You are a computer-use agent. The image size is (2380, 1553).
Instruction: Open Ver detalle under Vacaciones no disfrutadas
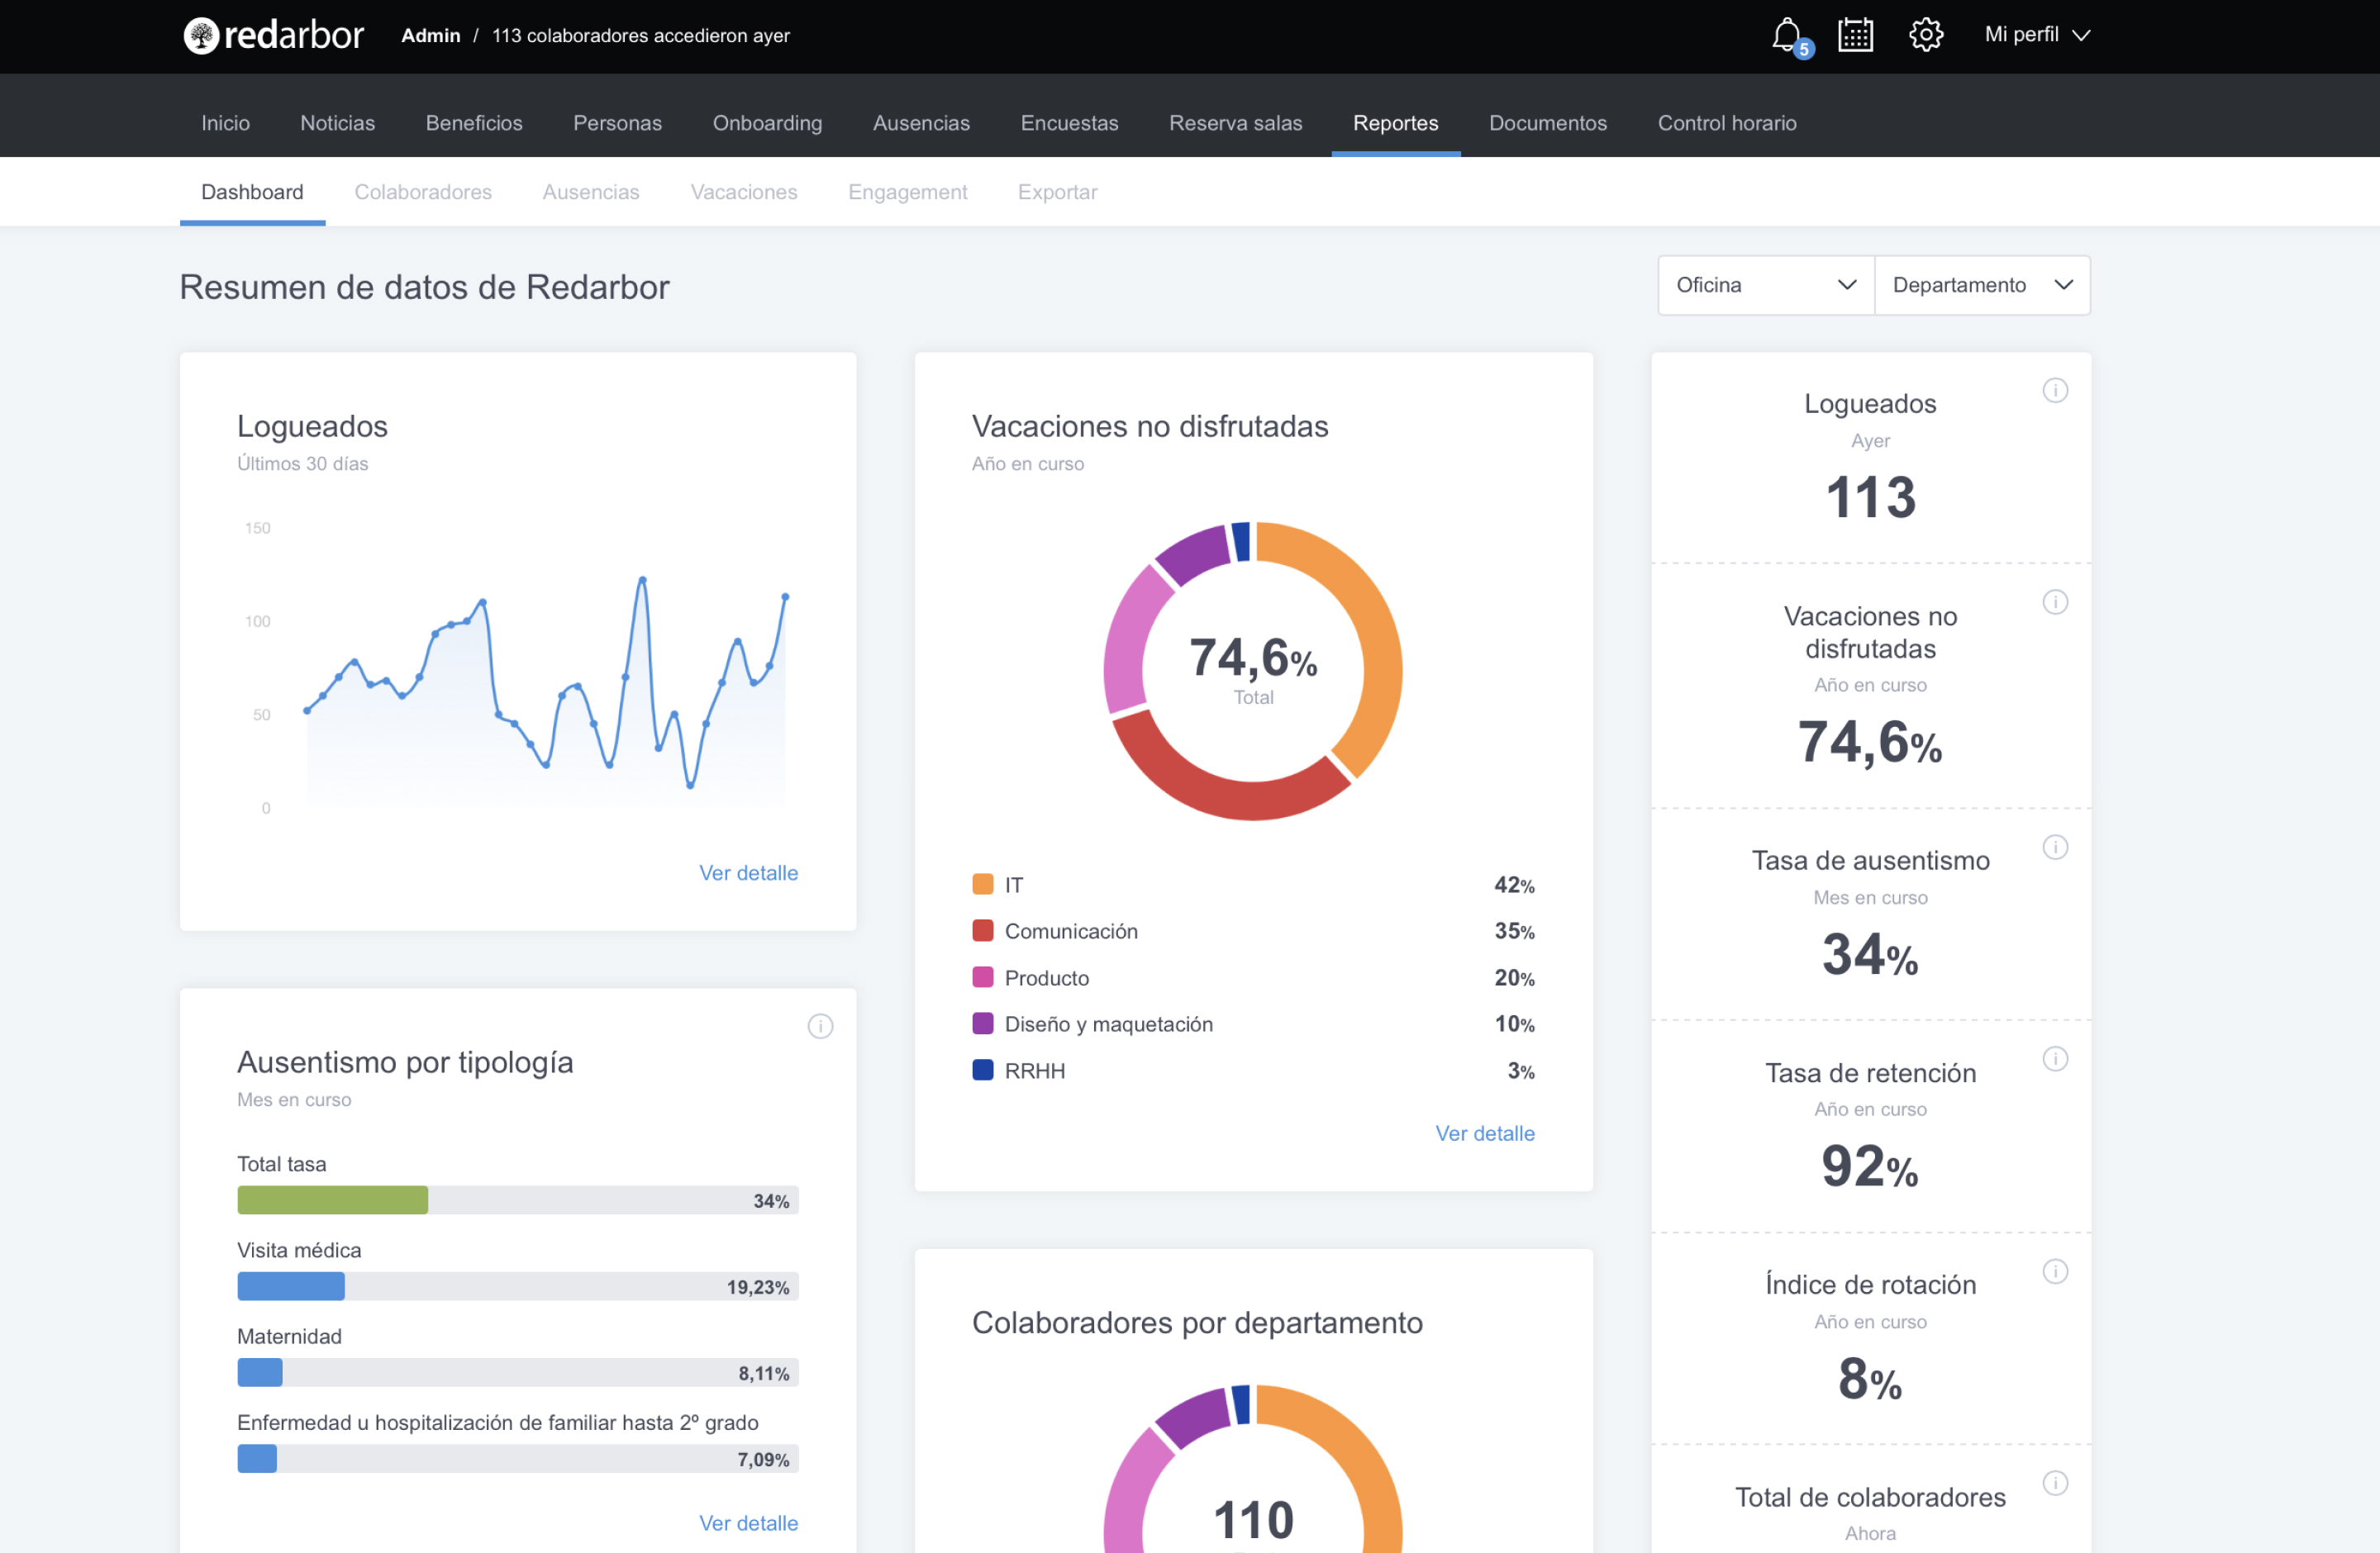pos(1484,1133)
